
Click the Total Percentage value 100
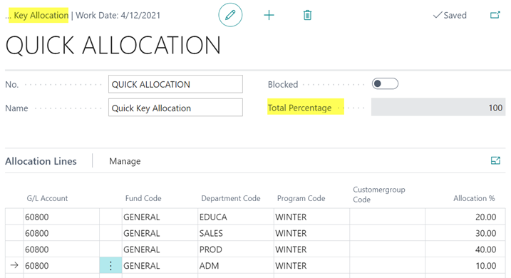438,107
